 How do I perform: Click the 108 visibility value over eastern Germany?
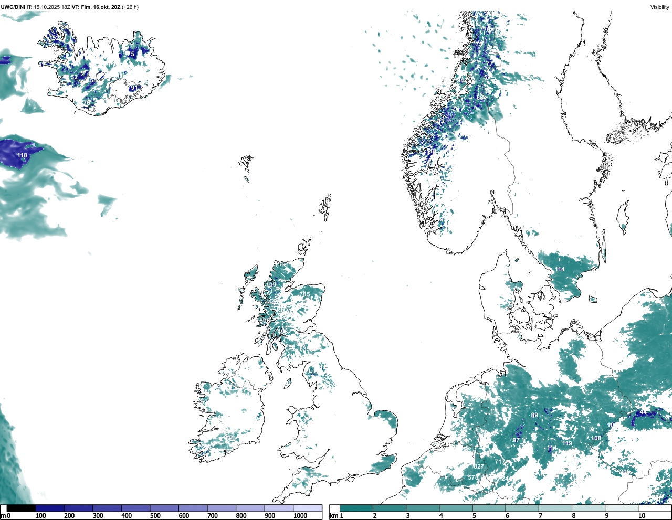coord(596,438)
